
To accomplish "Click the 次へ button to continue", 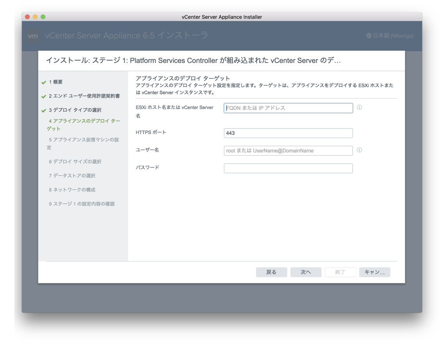I will (306, 272).
